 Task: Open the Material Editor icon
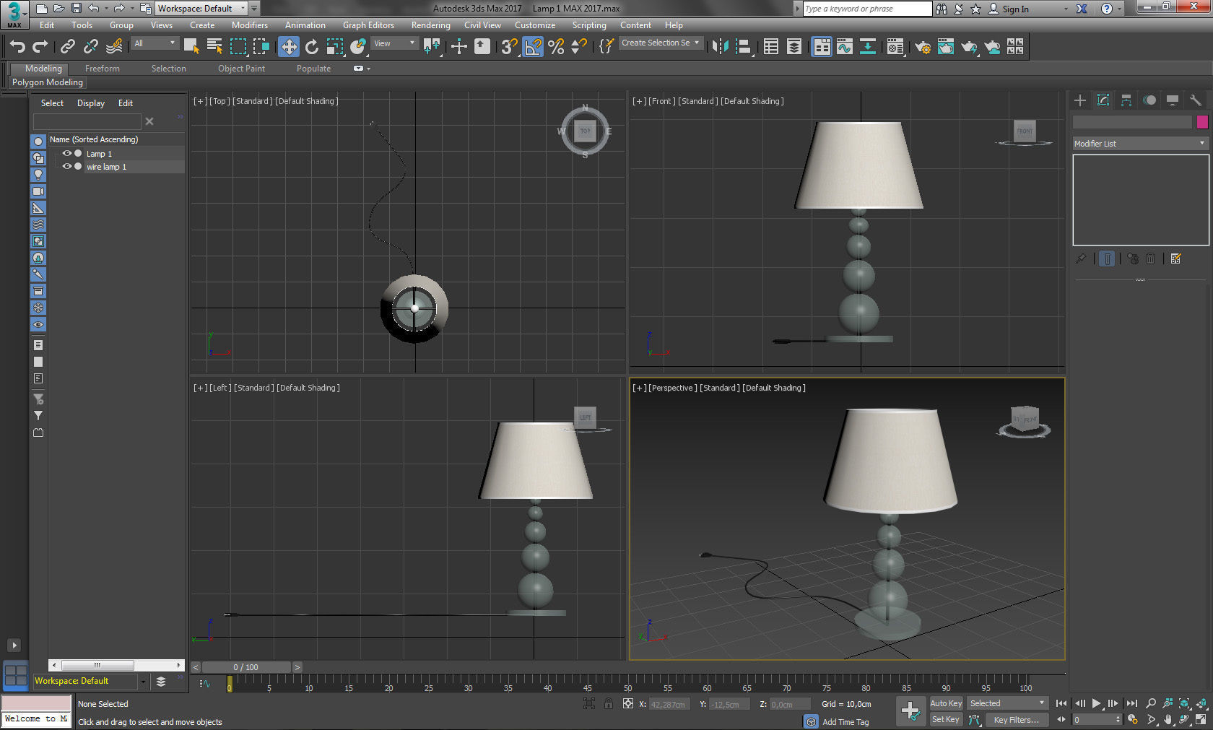(x=895, y=47)
